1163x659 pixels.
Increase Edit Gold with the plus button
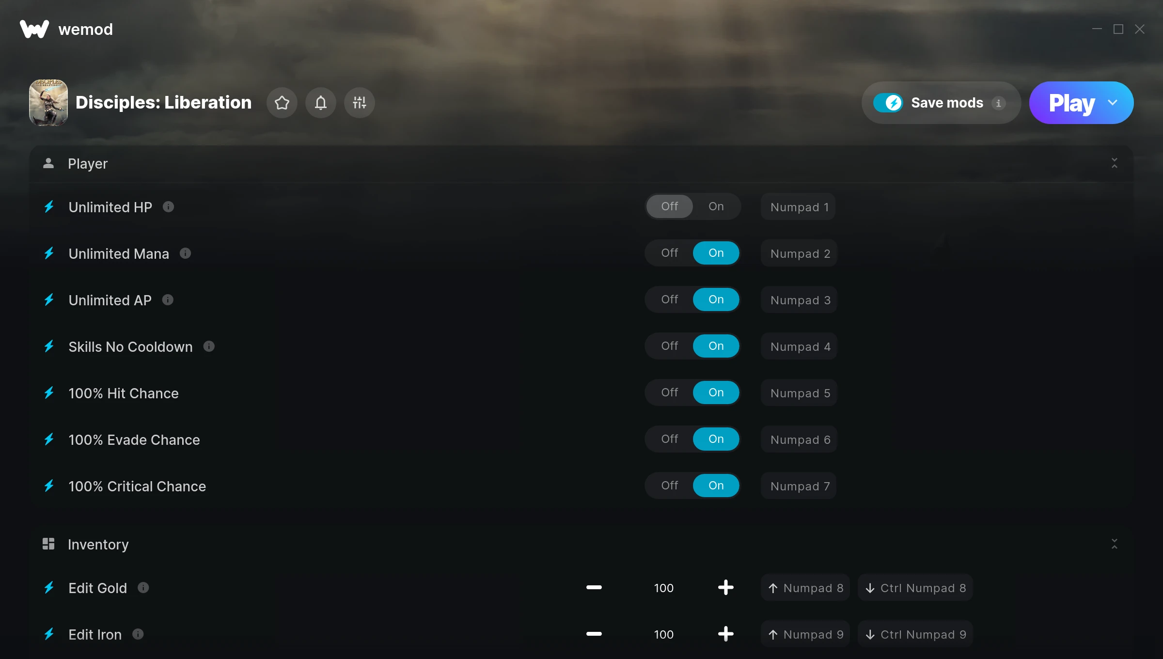[x=725, y=588]
